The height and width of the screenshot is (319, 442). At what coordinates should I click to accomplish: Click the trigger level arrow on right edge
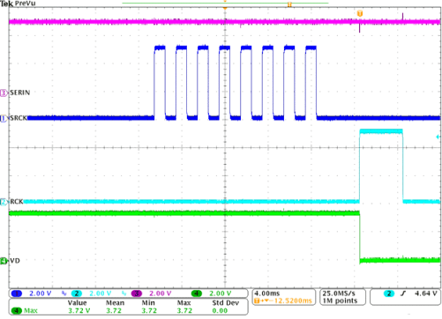tap(438, 137)
